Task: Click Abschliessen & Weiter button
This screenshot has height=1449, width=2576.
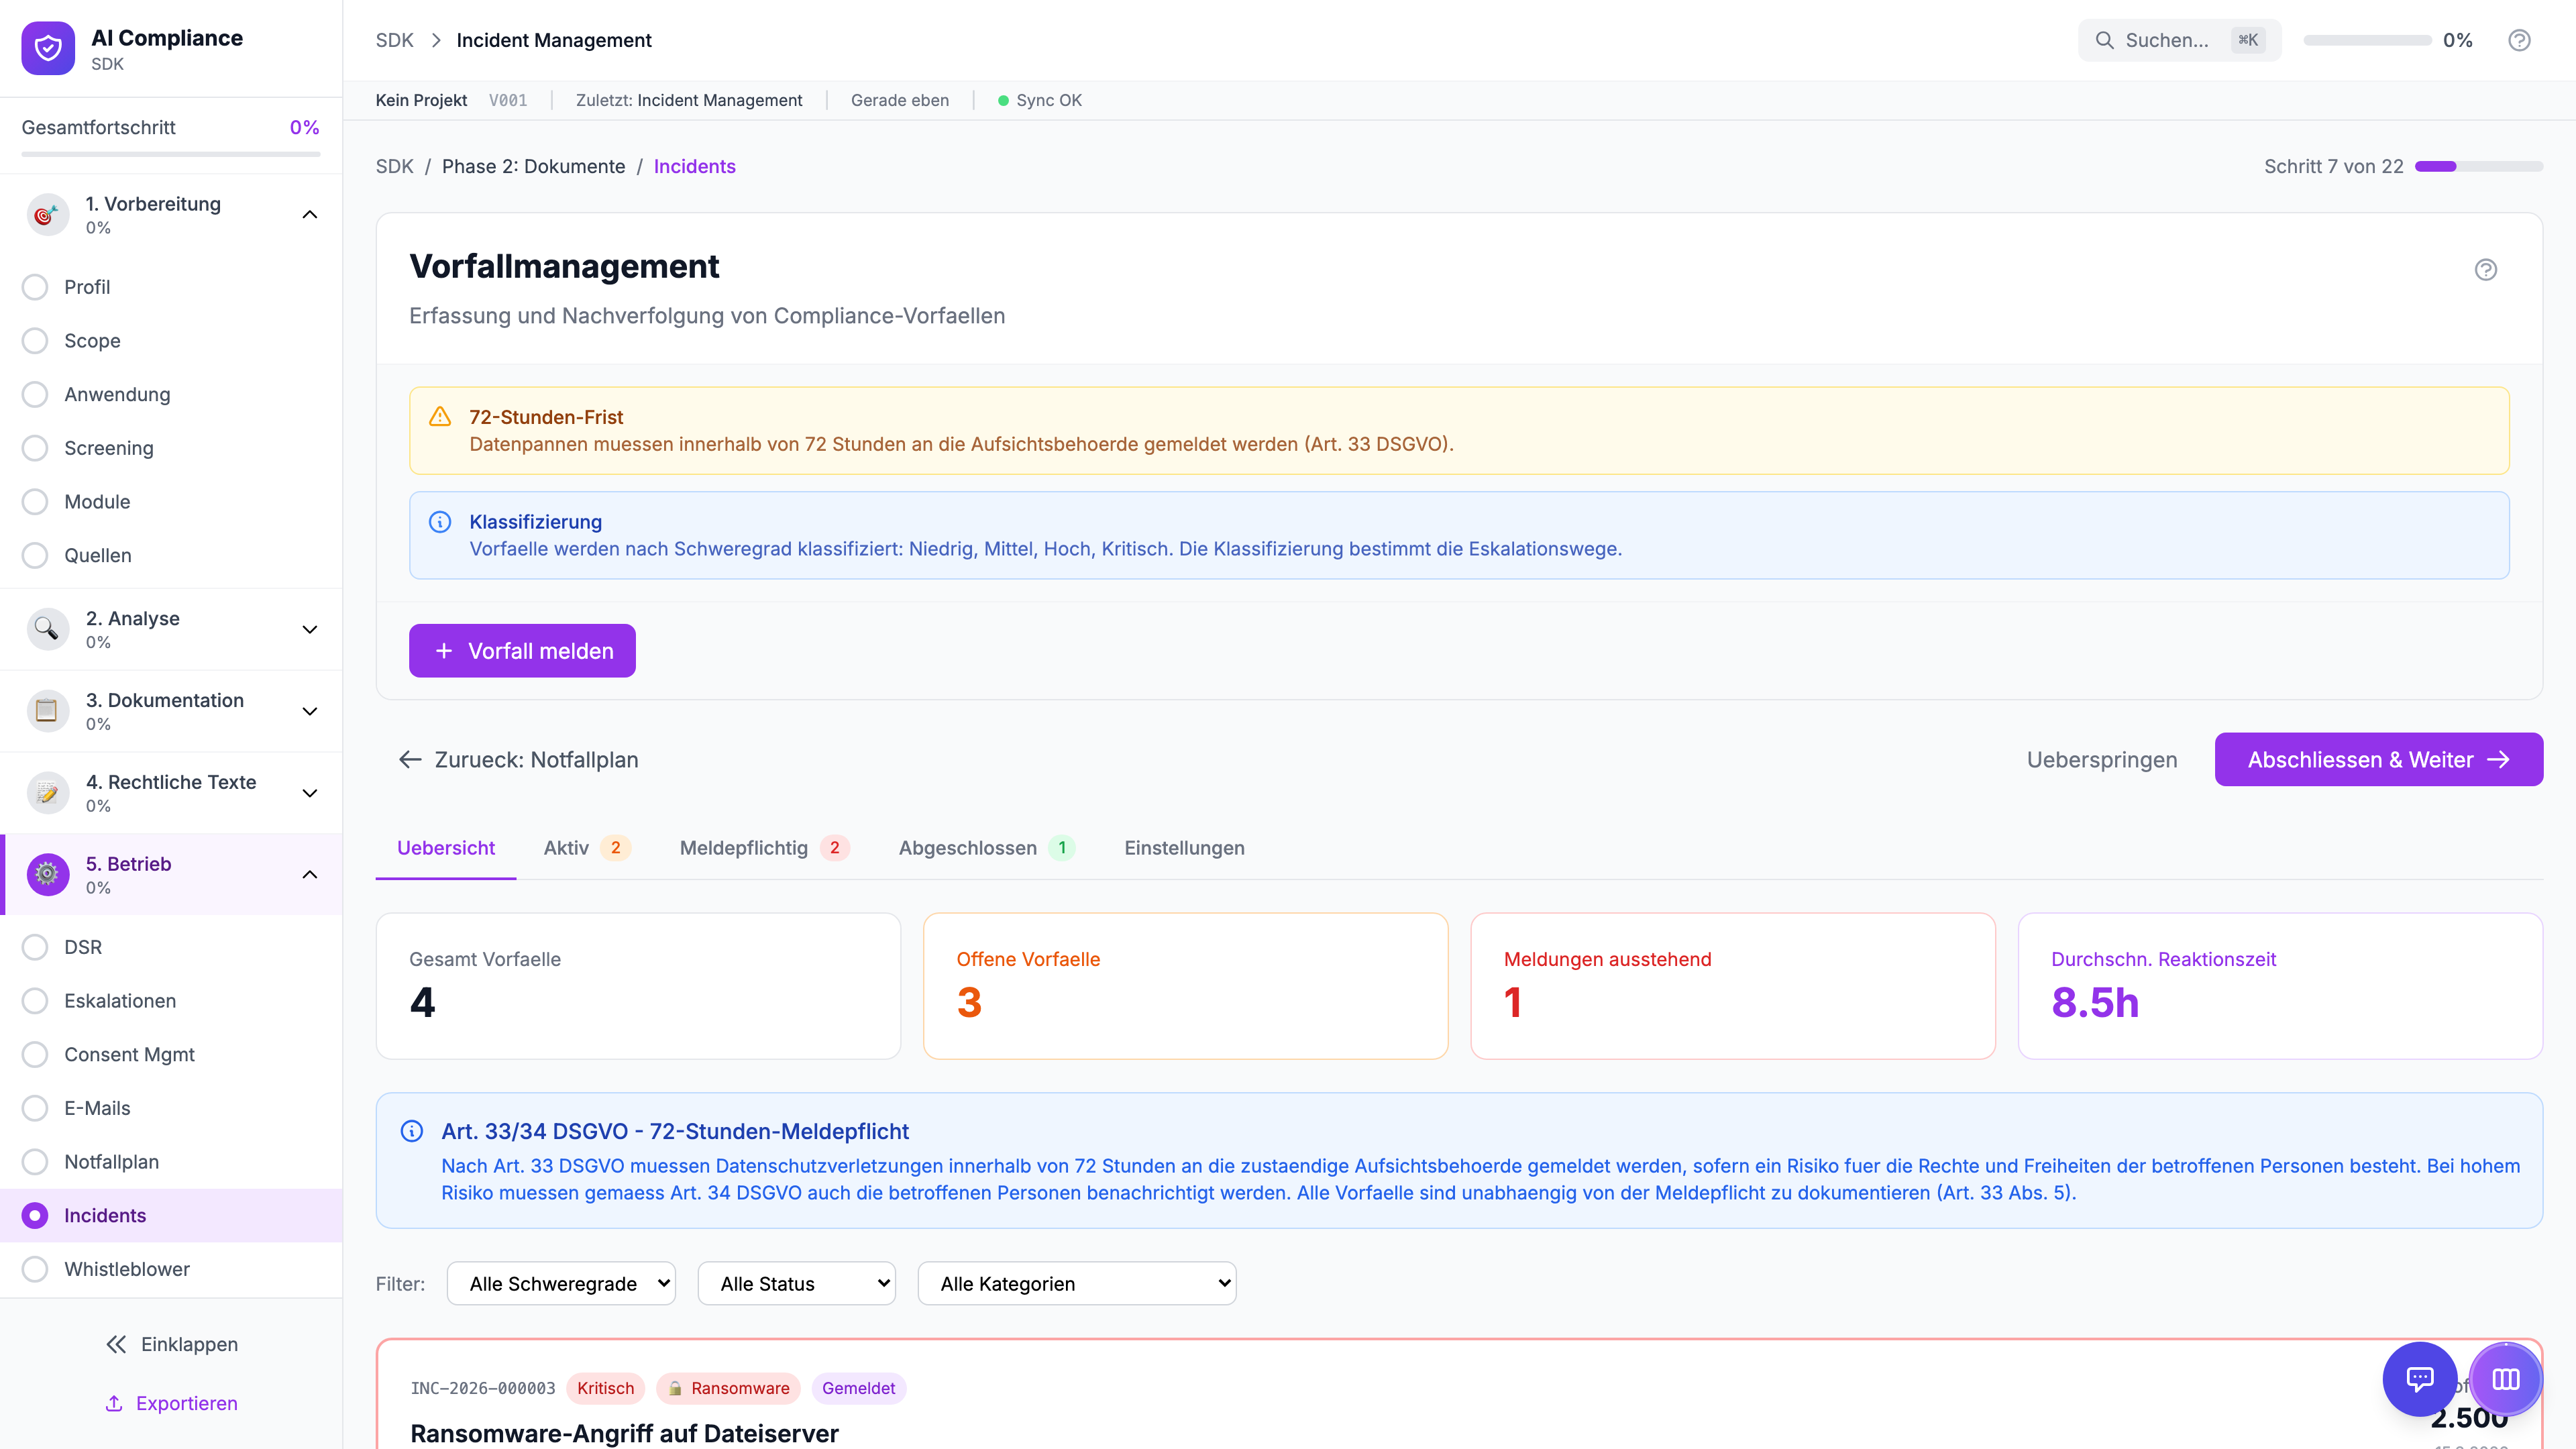Action: pos(2378,760)
